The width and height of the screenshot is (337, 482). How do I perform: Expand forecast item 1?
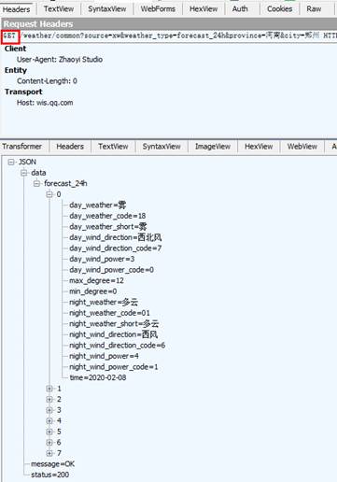[x=49, y=389]
